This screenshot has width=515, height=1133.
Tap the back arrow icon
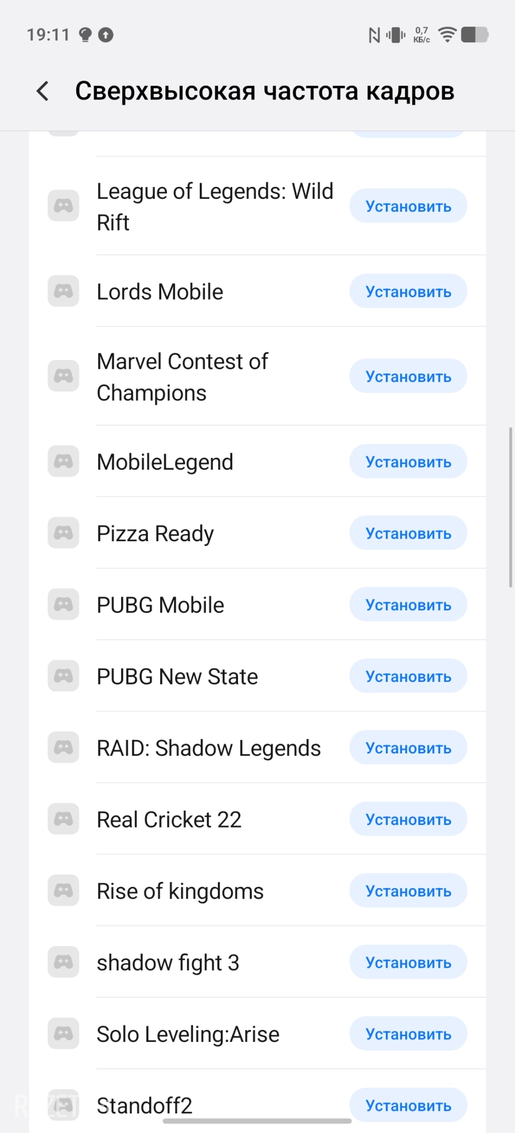pyautogui.click(x=43, y=91)
